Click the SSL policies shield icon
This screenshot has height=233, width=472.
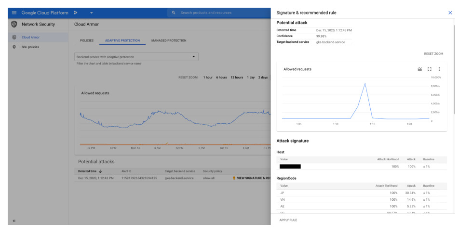14,47
